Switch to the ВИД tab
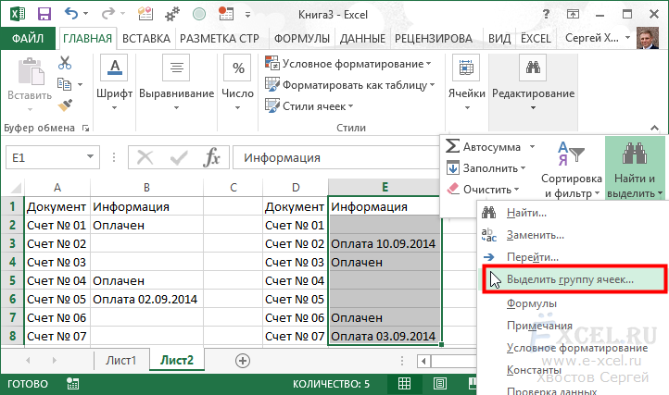Screen dimensions: 669x395 pos(499,38)
